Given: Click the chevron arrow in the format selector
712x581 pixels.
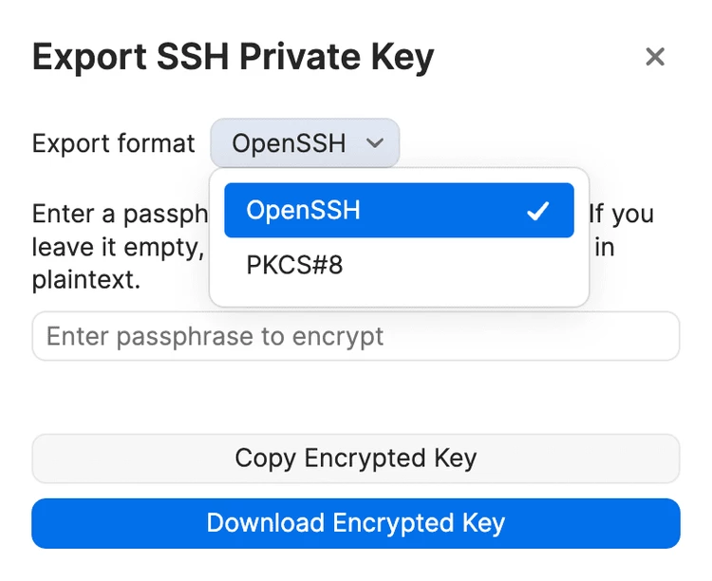Looking at the screenshot, I should coord(375,143).
